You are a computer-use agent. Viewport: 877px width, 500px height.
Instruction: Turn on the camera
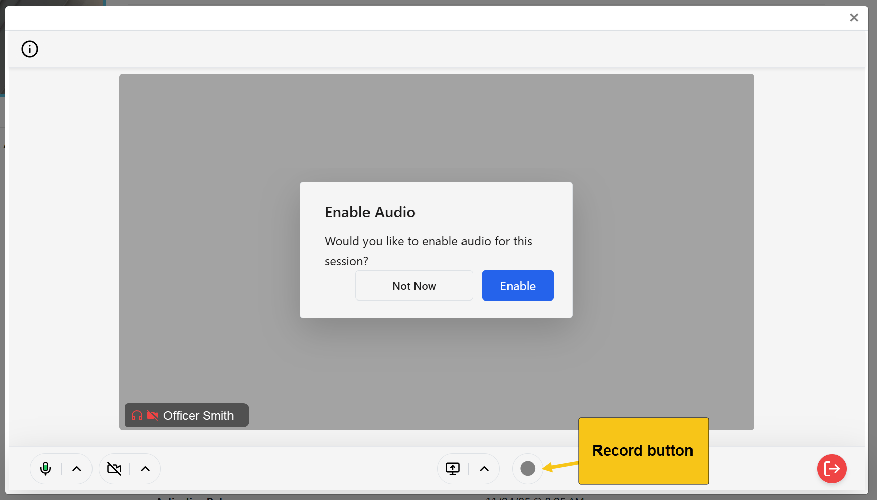click(x=114, y=469)
